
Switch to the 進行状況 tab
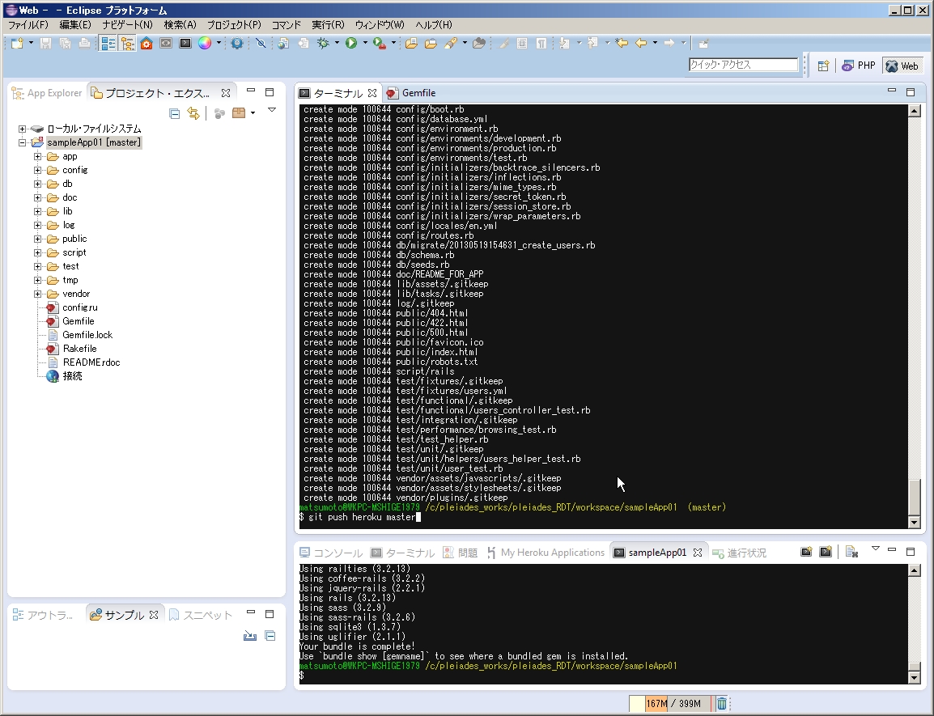[739, 553]
